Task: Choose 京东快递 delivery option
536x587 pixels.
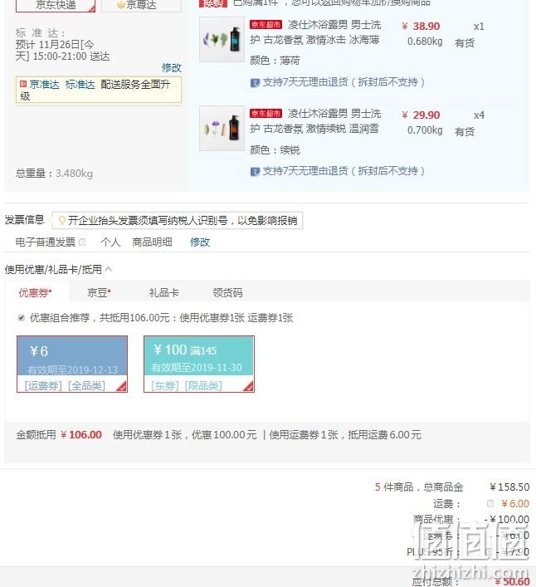Action: (56, 6)
